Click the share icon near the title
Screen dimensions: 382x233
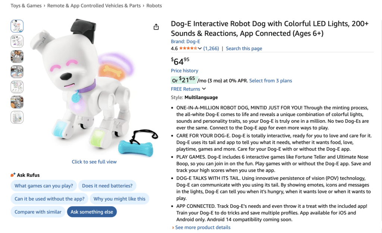pos(156,27)
